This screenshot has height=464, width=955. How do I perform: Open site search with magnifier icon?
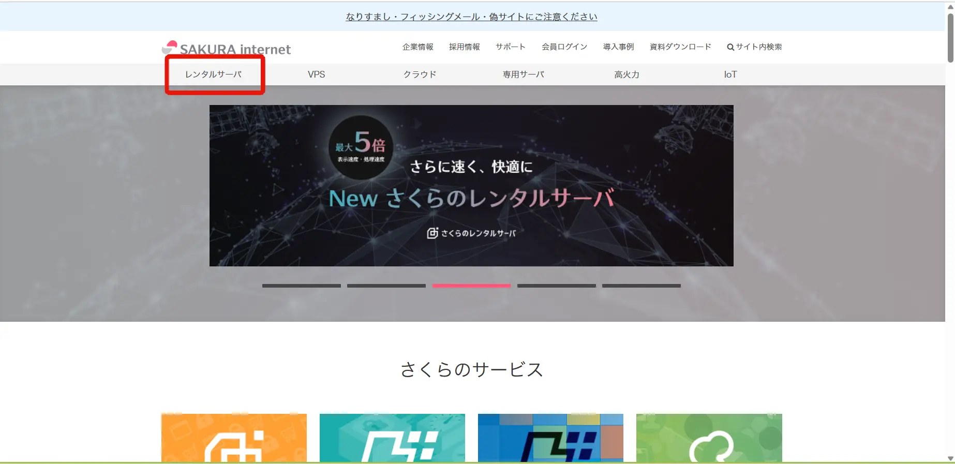coord(754,47)
